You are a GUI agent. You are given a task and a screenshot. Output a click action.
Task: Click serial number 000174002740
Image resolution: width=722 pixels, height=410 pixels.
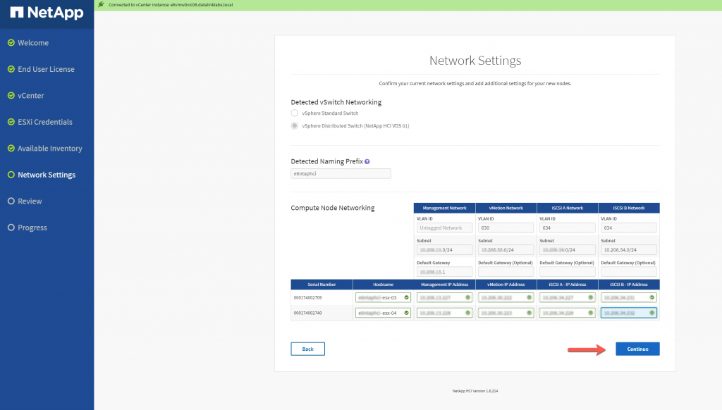(x=308, y=313)
